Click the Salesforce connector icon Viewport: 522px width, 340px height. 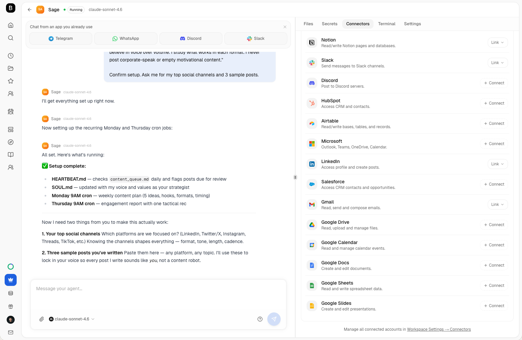[312, 184]
